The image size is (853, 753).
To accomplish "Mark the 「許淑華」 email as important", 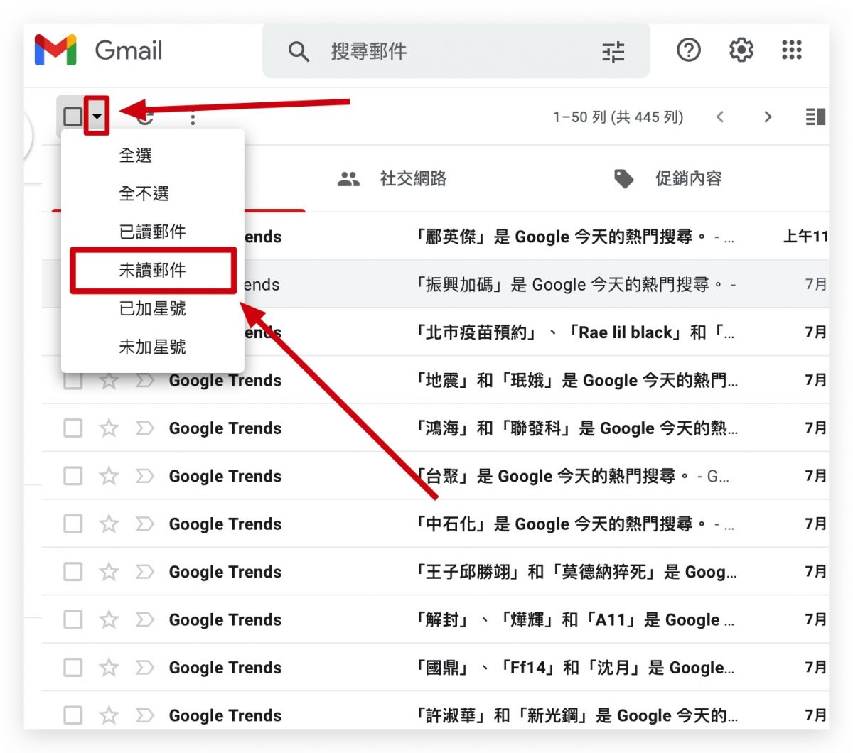I will pyautogui.click(x=145, y=715).
